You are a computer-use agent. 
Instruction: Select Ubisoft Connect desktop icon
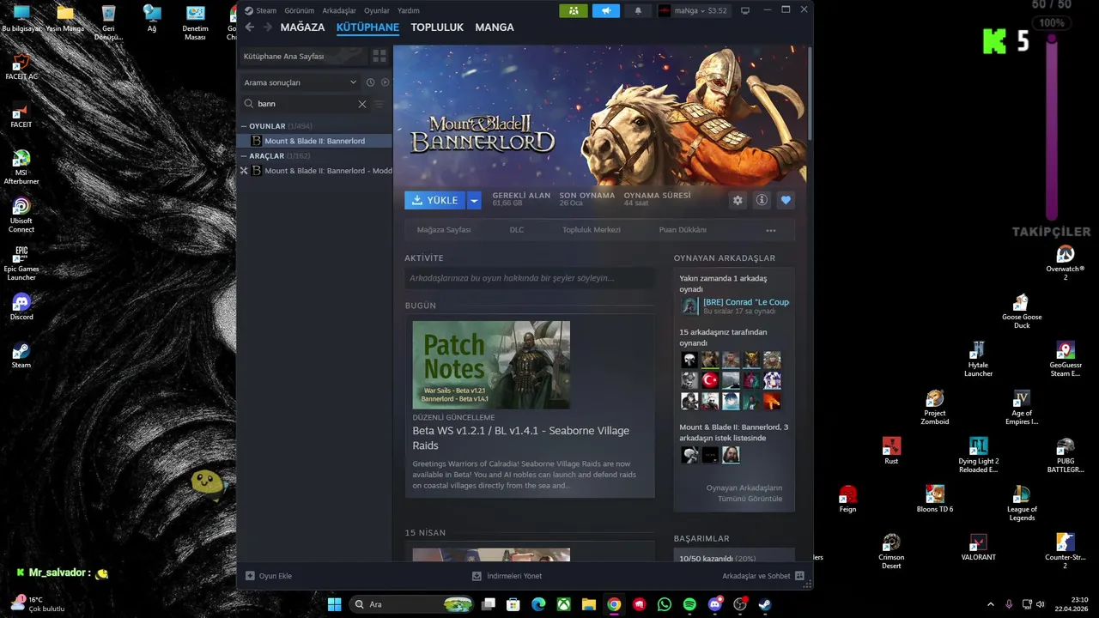coord(21,215)
